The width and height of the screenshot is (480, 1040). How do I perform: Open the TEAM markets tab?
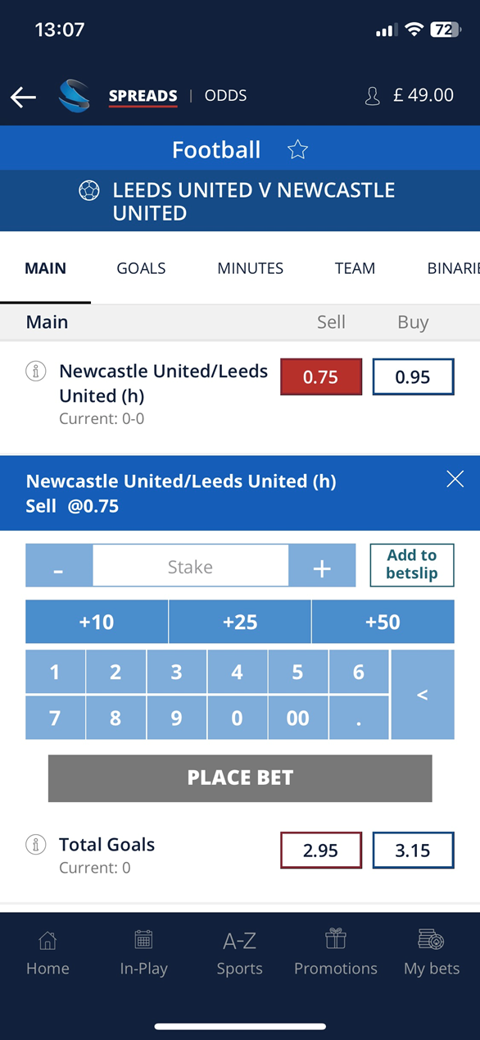[355, 268]
